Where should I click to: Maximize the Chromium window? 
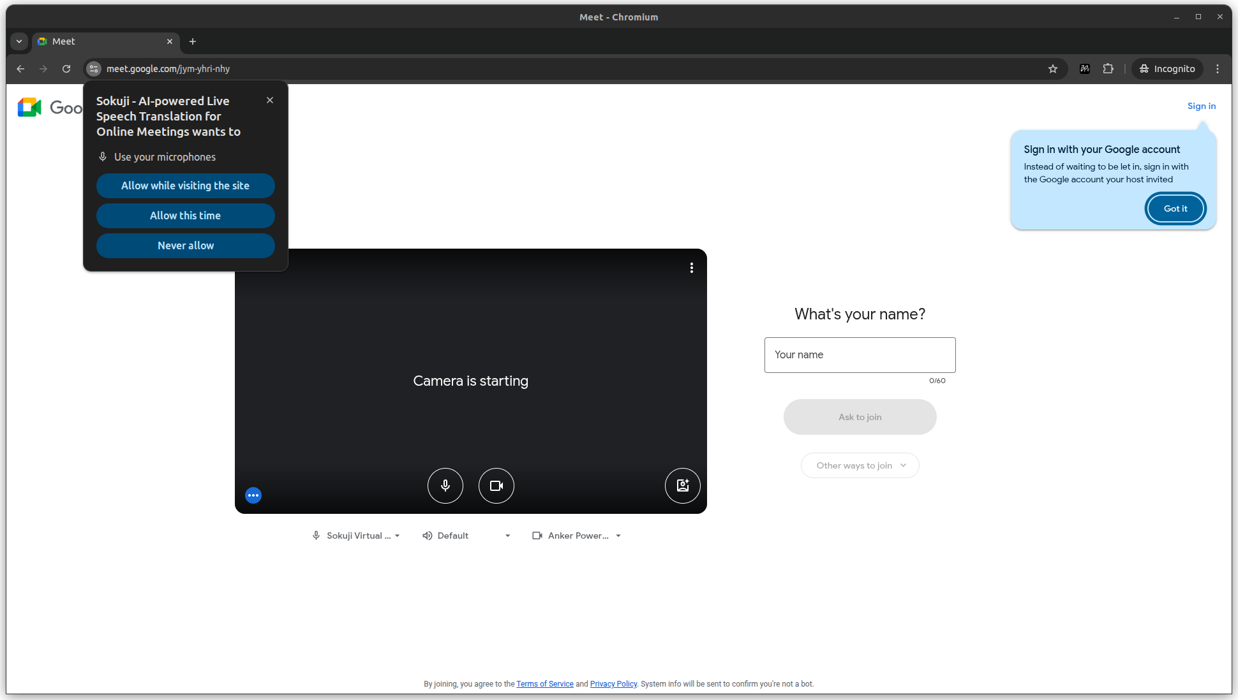coord(1198,17)
